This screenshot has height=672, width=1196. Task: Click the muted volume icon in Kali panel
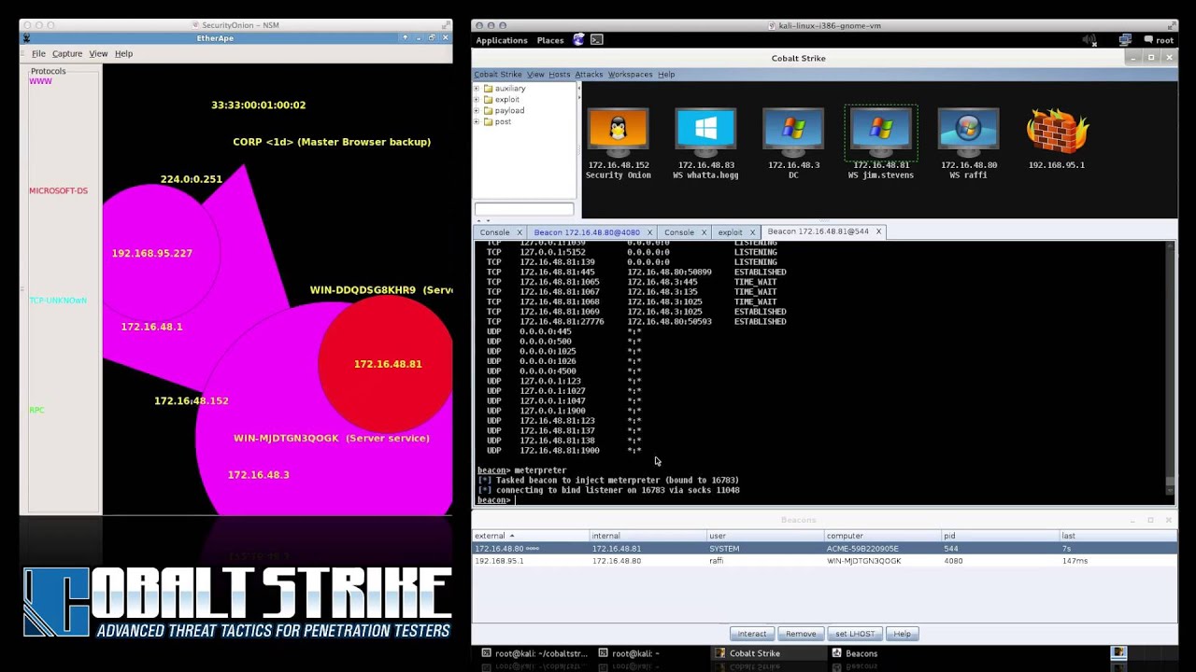pyautogui.click(x=1089, y=40)
